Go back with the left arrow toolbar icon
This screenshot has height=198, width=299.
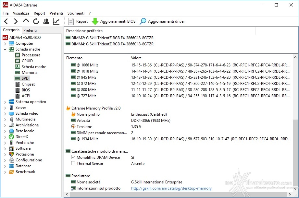pyautogui.click(x=6, y=21)
